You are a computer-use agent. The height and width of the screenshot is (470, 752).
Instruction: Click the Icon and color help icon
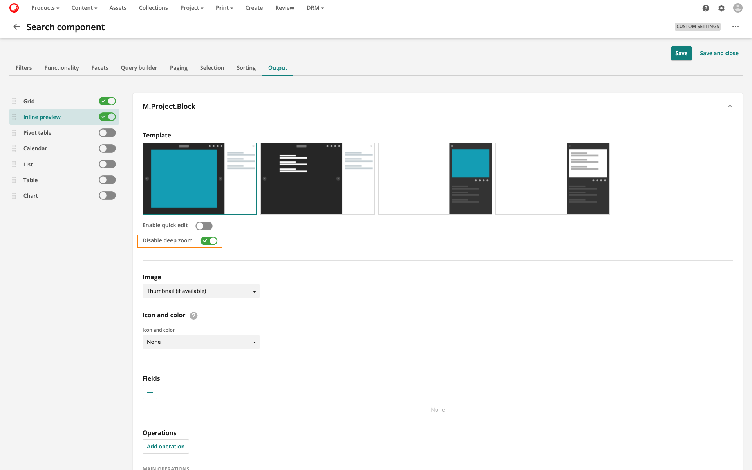point(193,316)
